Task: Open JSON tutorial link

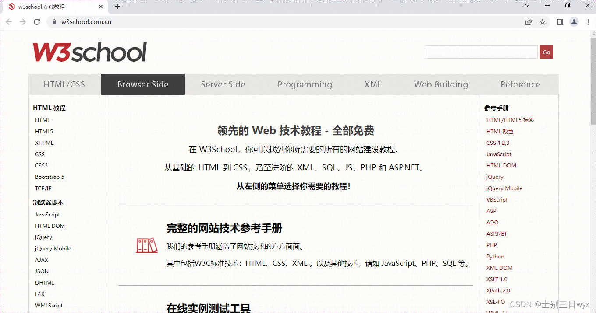Action: click(42, 271)
